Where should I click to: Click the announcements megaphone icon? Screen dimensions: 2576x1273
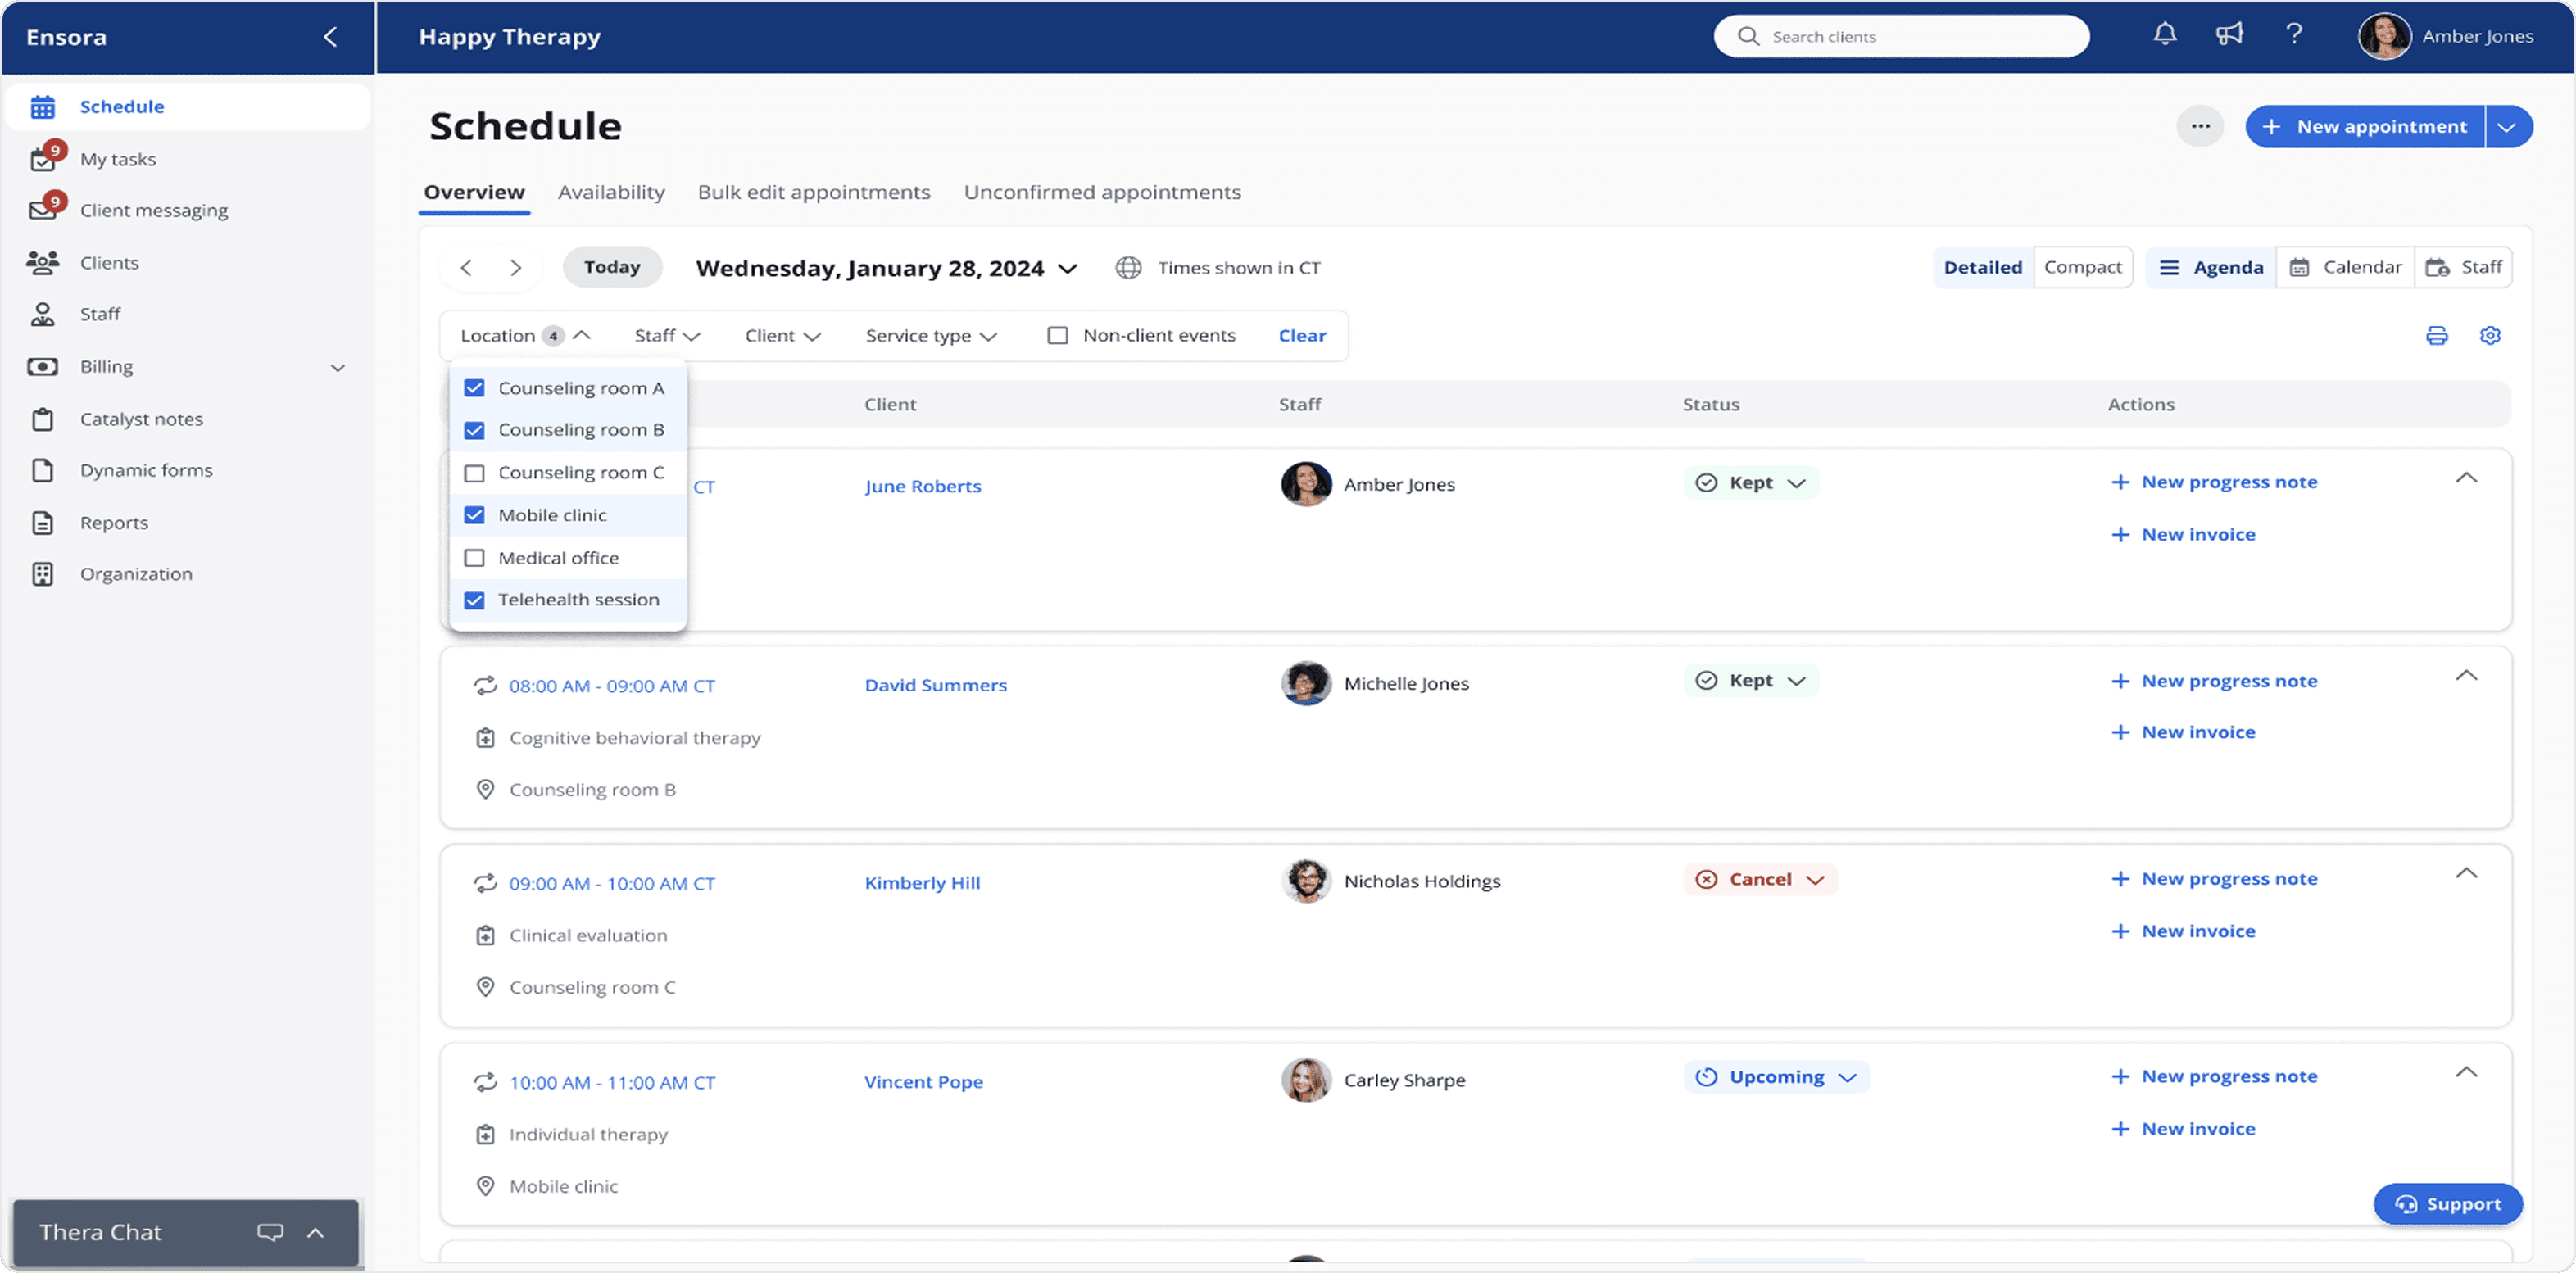[2231, 35]
